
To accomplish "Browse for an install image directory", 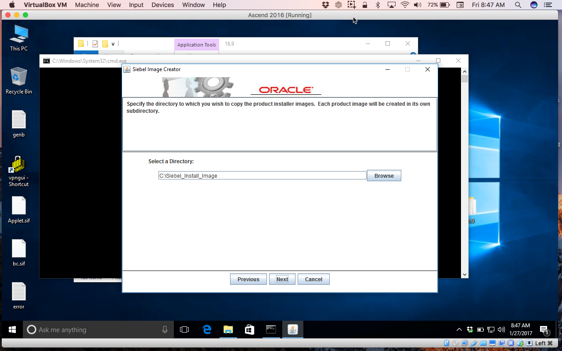I will click(384, 175).
